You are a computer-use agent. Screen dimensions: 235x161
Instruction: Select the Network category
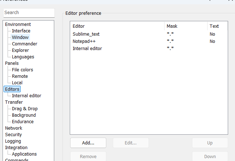click(13, 128)
